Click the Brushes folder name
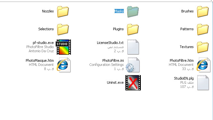 [187, 11]
